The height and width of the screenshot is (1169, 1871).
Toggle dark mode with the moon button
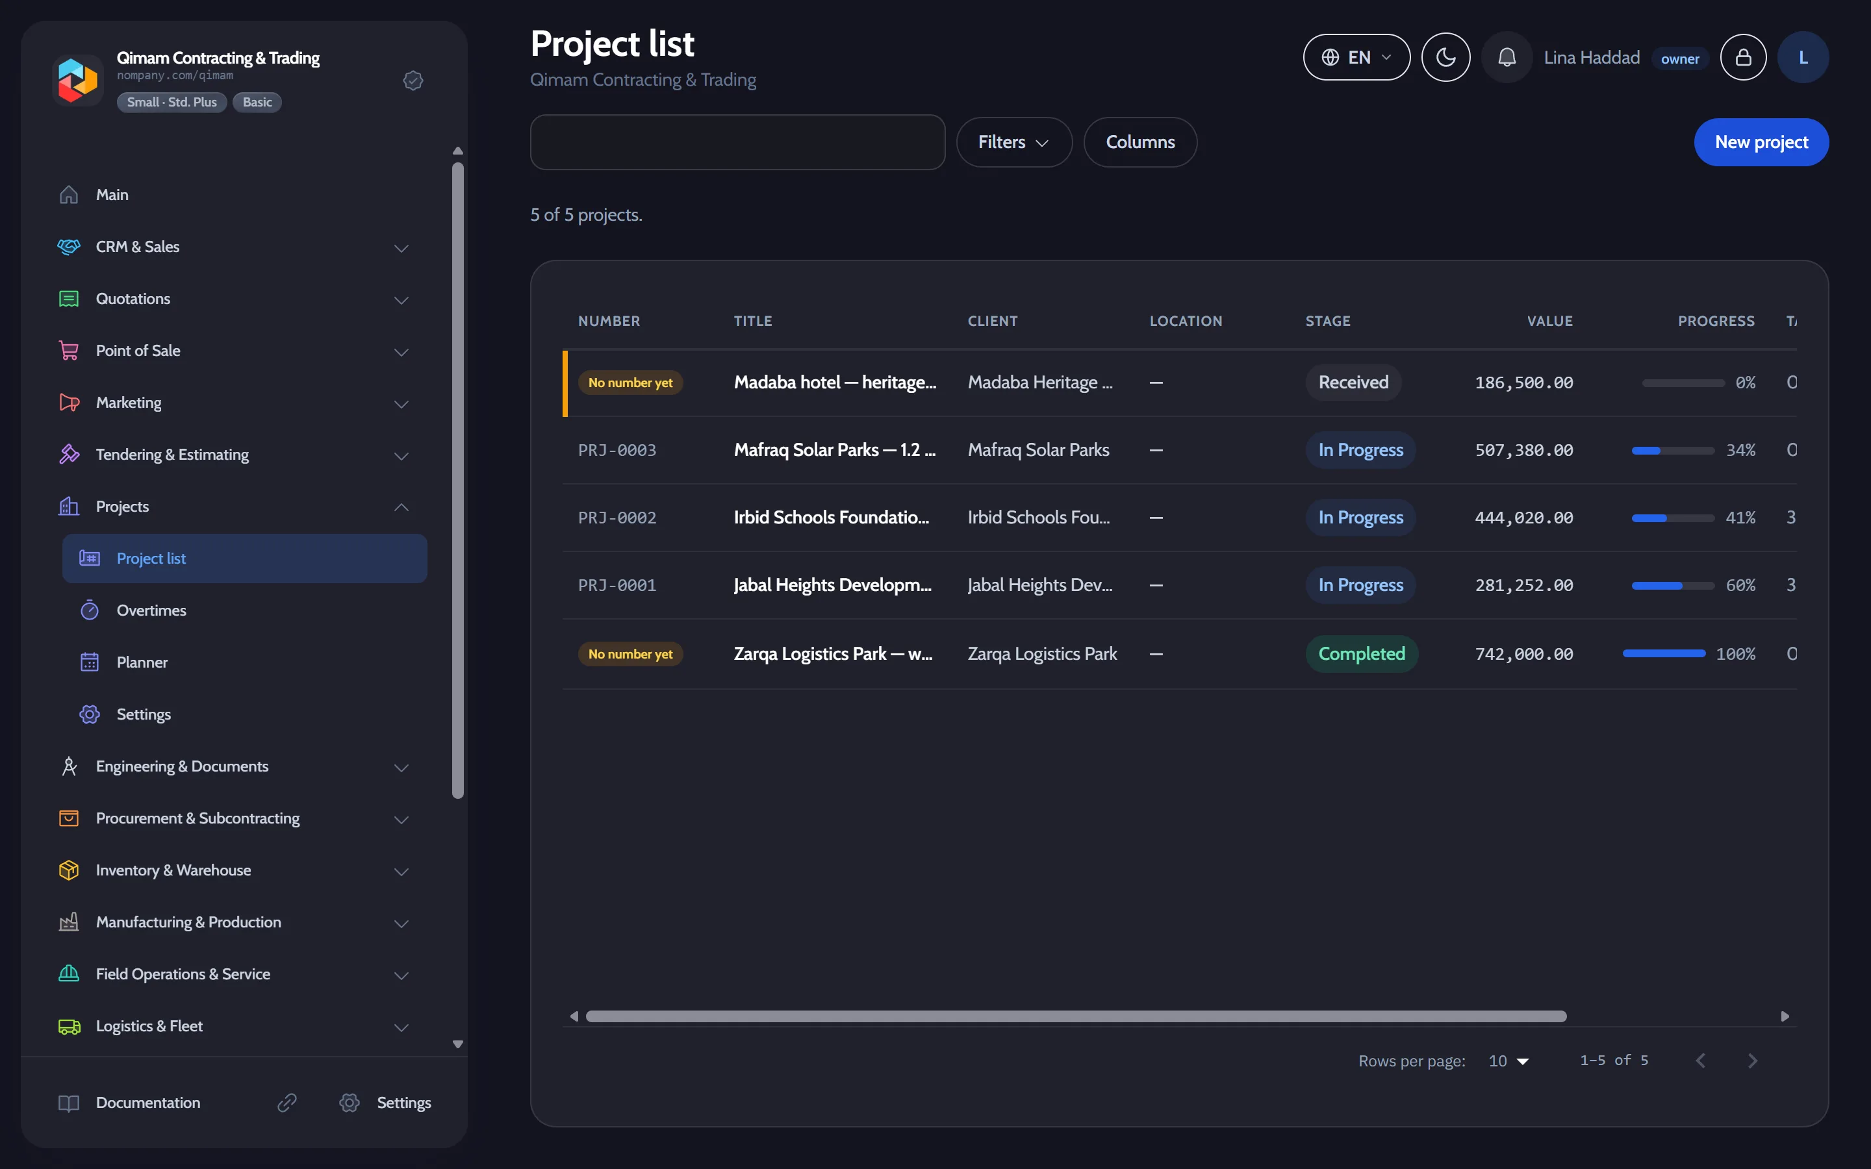[1445, 57]
